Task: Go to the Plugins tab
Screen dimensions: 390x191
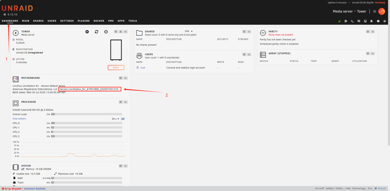Action: [84, 21]
